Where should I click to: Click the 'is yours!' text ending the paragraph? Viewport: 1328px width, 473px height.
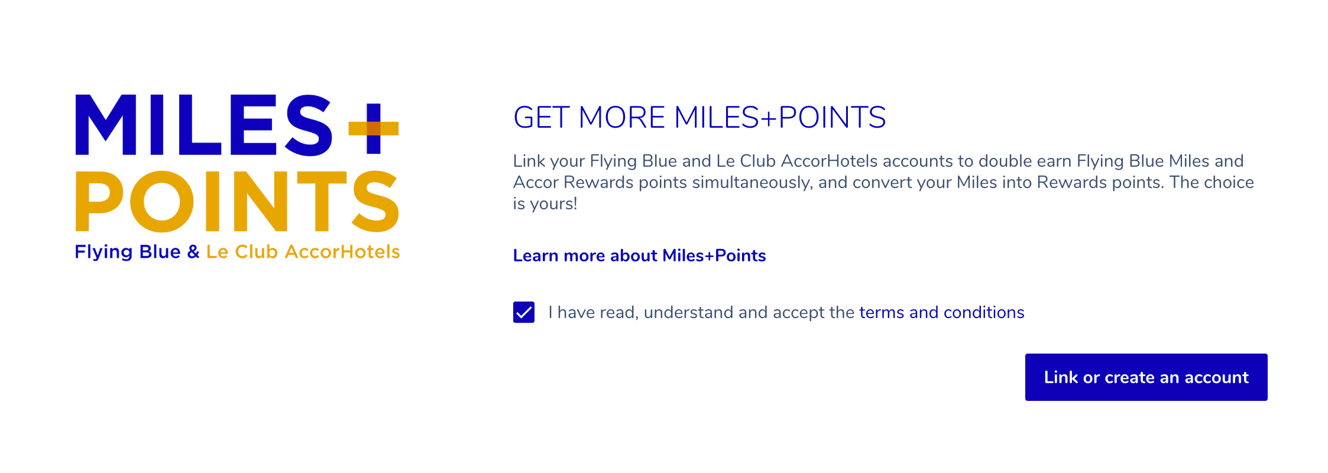click(x=545, y=203)
